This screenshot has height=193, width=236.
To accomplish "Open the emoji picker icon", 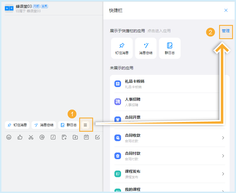I will pyautogui.click(x=9, y=137).
